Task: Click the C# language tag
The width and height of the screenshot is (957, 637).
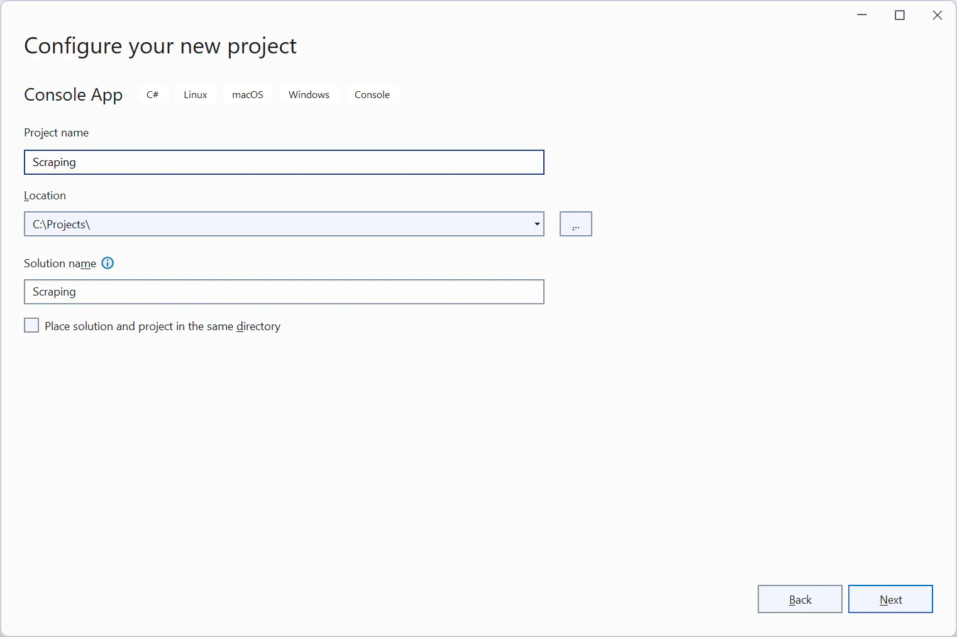Action: 152,94
